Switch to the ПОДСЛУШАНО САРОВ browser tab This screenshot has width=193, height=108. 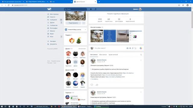click(37, 2)
